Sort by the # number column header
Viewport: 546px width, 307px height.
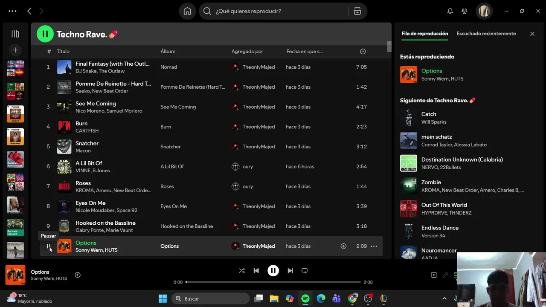click(x=49, y=51)
